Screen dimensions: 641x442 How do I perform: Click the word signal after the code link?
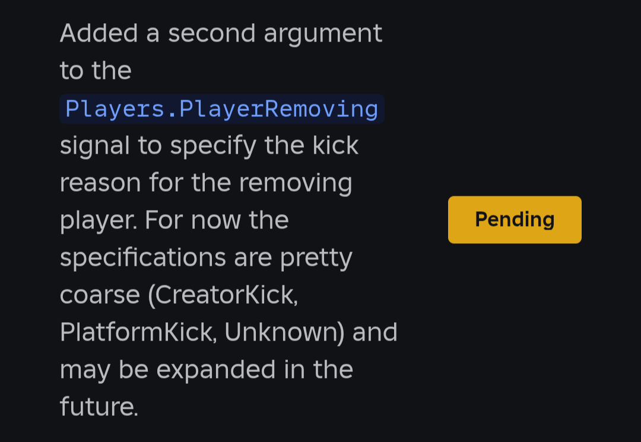[x=94, y=146]
